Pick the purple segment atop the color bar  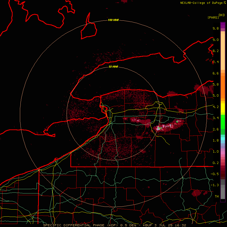tap(223, 25)
